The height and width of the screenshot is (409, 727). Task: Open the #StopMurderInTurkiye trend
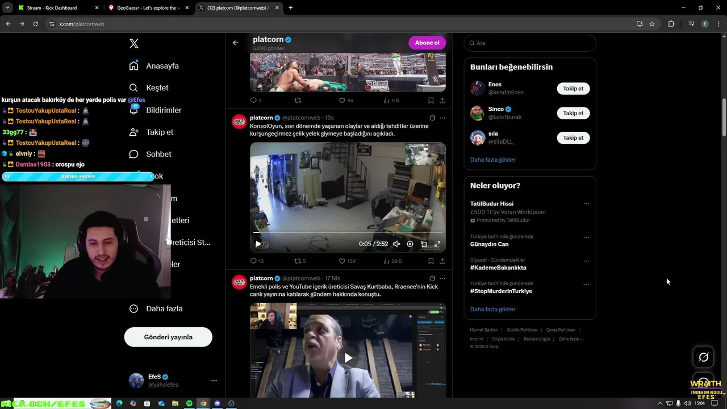point(501,291)
